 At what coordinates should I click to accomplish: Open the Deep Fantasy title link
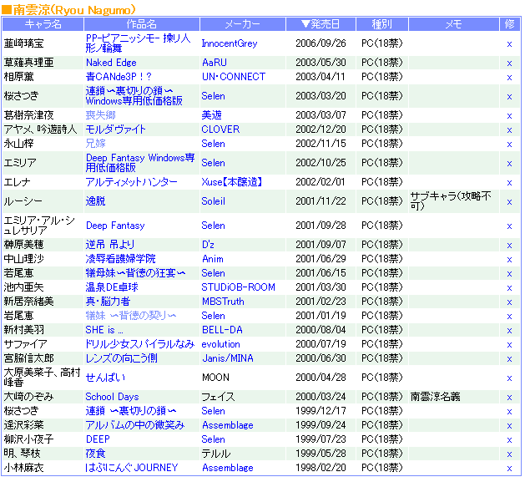(115, 226)
